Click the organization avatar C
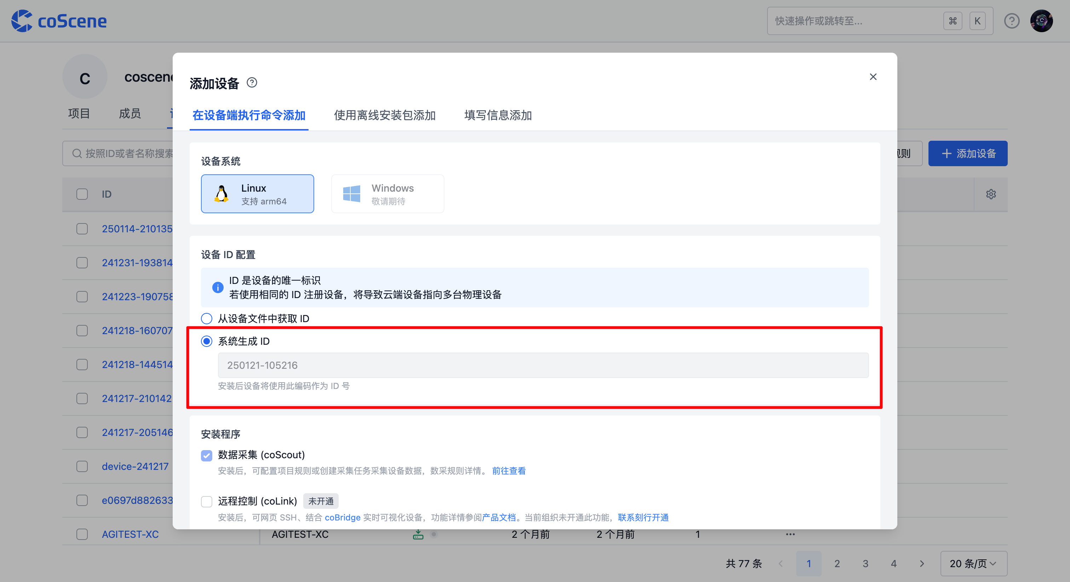 [x=85, y=77]
